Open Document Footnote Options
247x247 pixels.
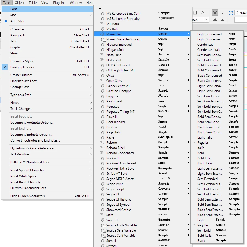click(47, 123)
